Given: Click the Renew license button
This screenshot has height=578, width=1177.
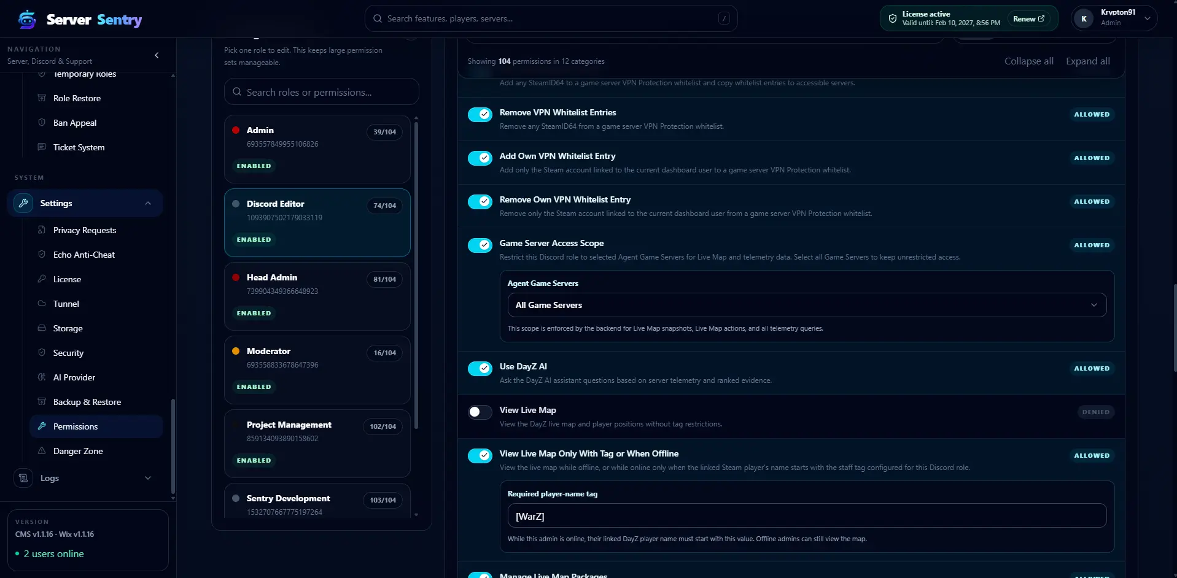Looking at the screenshot, I should 1028,18.
